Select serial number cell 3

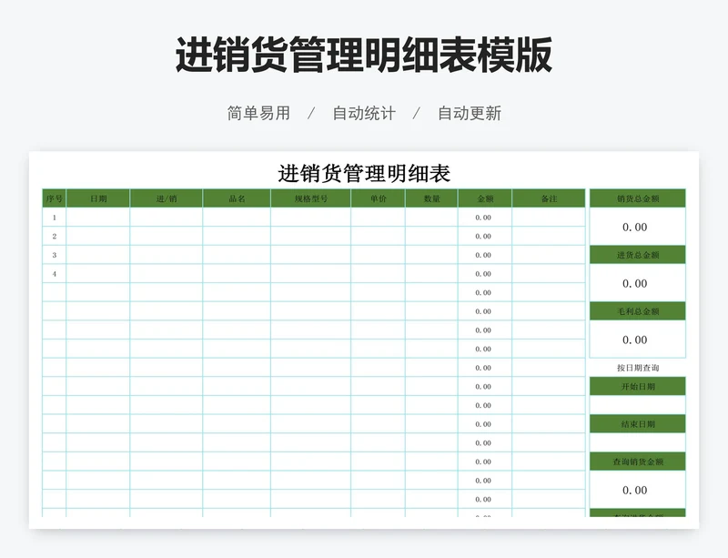click(55, 255)
